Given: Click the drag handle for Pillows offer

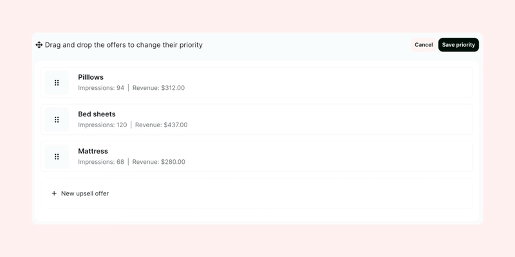Looking at the screenshot, I should click(57, 83).
